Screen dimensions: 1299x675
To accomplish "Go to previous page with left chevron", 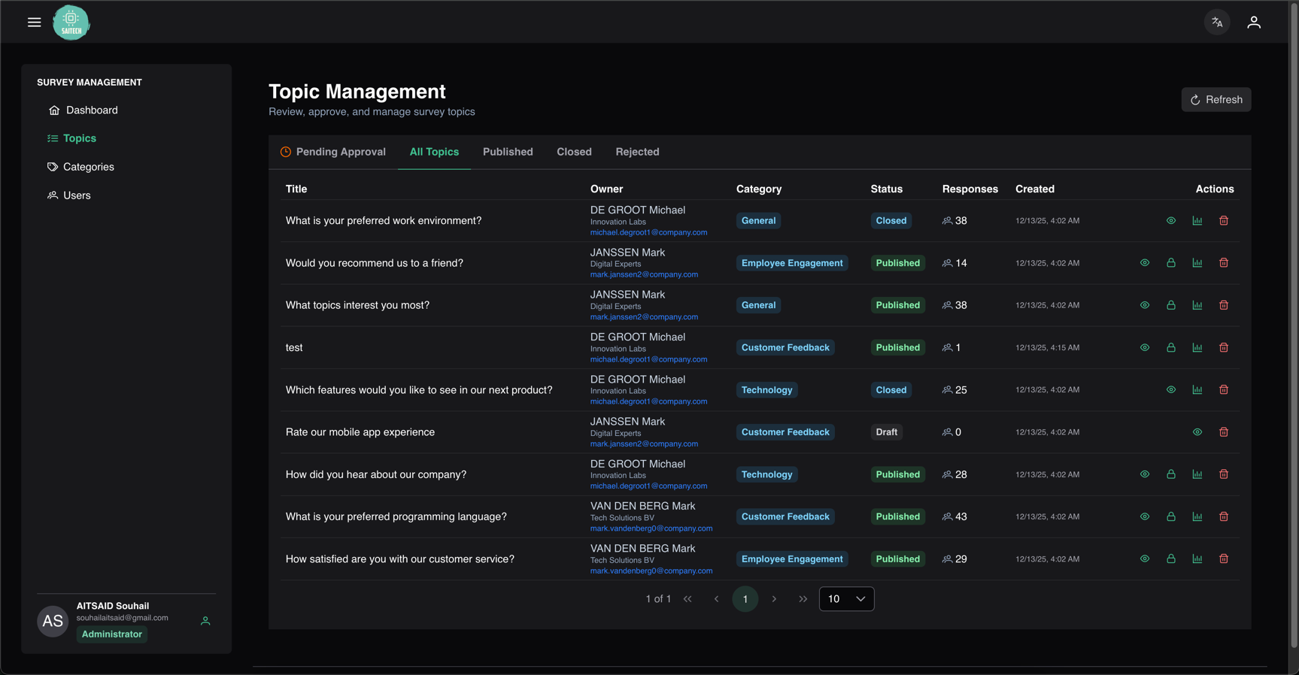I will [x=716, y=599].
